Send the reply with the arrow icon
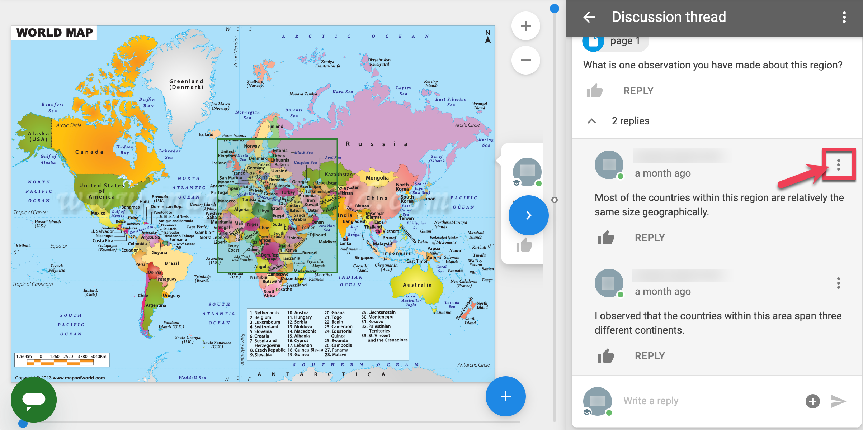The image size is (863, 430). (x=838, y=401)
